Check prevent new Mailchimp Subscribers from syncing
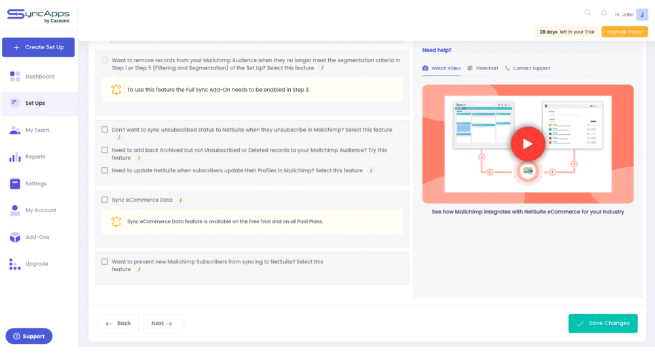 (x=105, y=261)
